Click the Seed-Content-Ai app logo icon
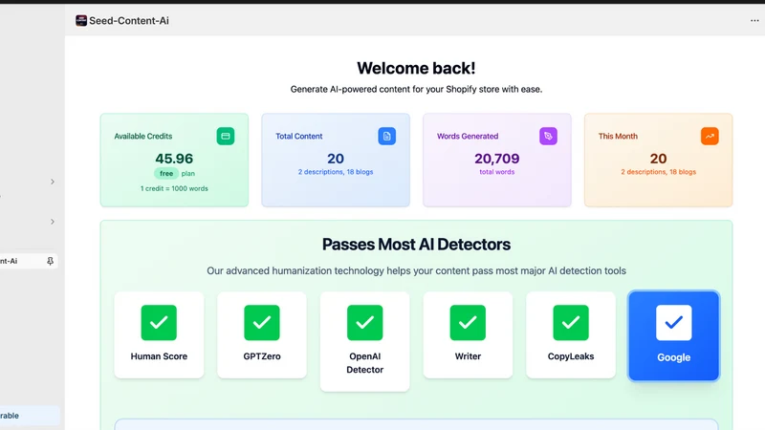The height and width of the screenshot is (430, 765). (x=81, y=20)
